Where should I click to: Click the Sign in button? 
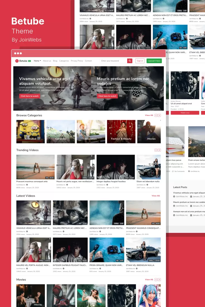140,61
